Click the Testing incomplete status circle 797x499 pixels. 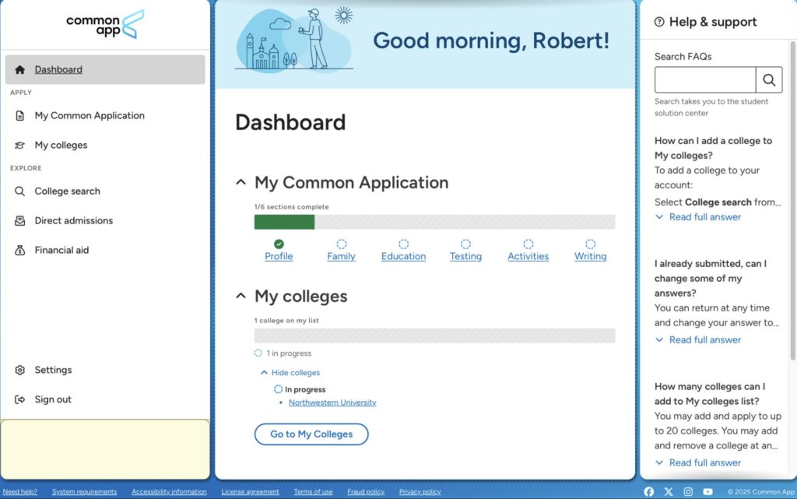coord(465,244)
